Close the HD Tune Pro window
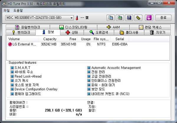 point(169,3)
